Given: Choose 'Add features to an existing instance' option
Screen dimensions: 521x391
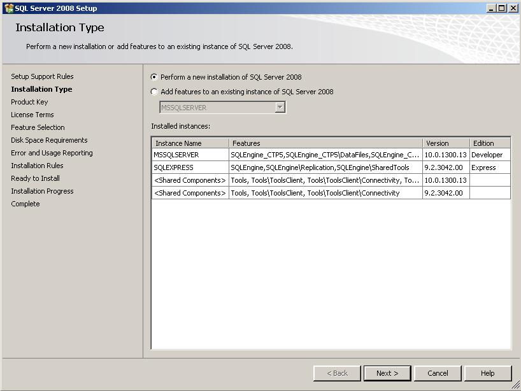Looking at the screenshot, I should (153, 91).
